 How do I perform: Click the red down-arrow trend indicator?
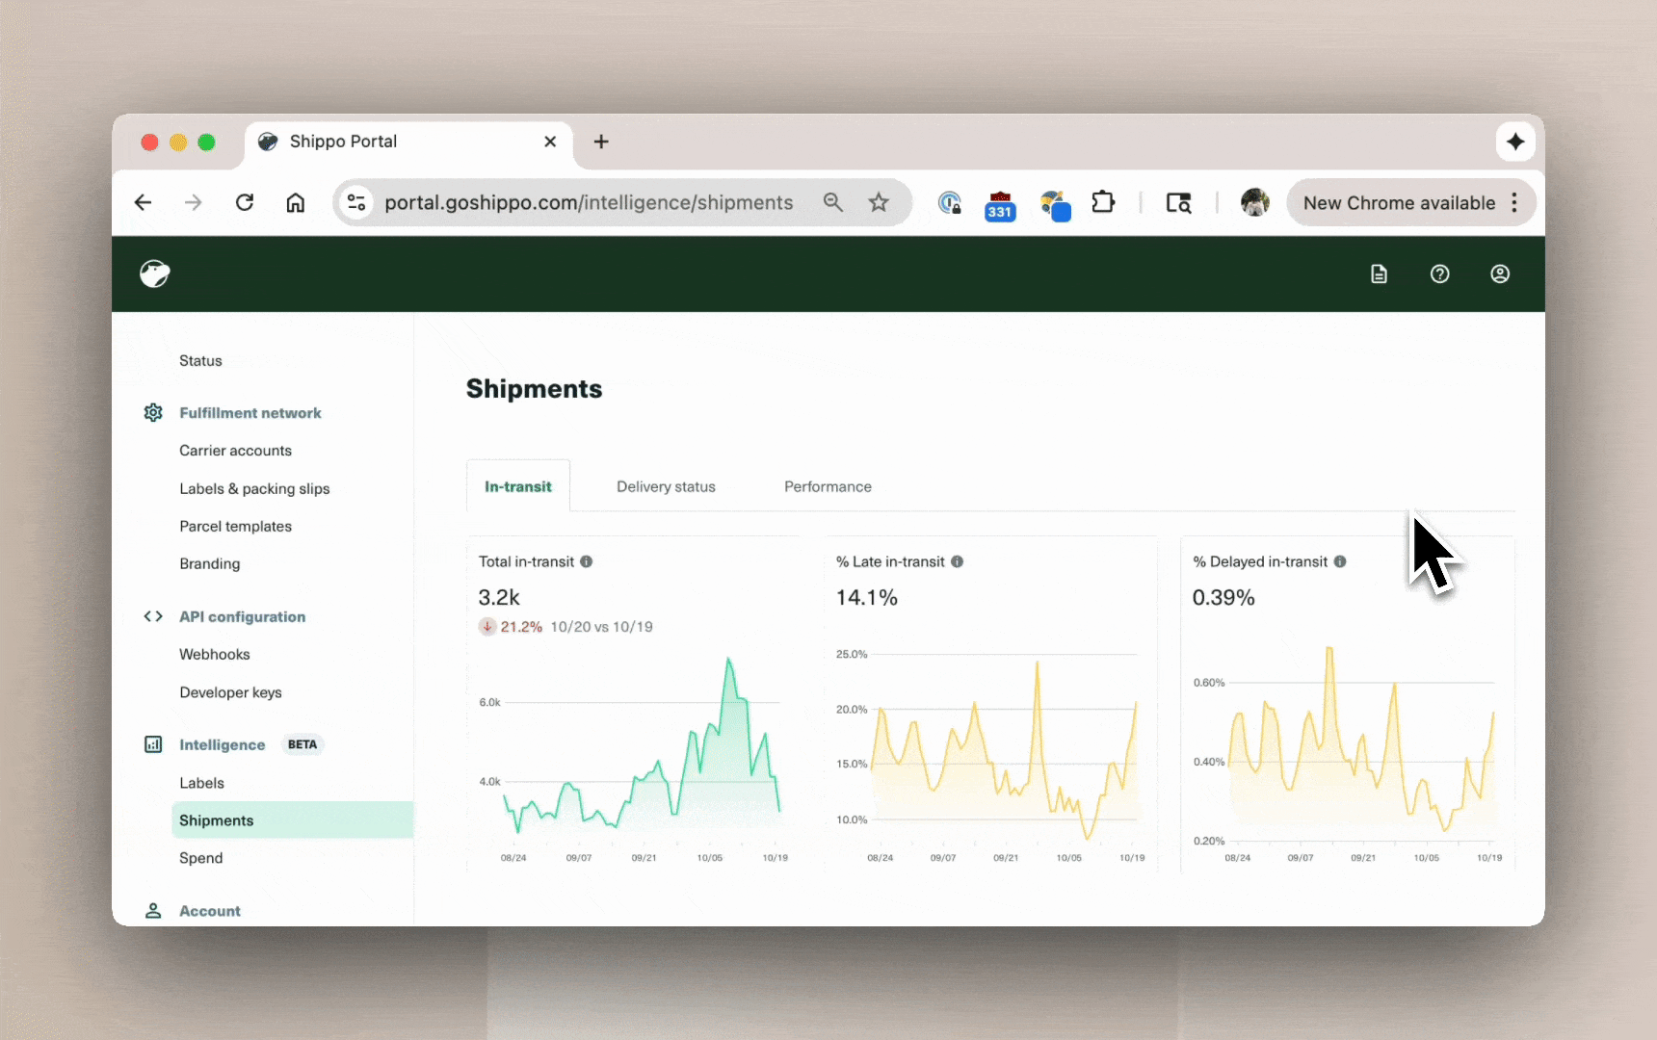[x=487, y=627]
